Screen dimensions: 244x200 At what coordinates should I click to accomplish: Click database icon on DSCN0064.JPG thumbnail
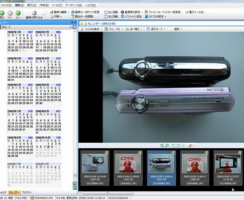click(x=107, y=153)
